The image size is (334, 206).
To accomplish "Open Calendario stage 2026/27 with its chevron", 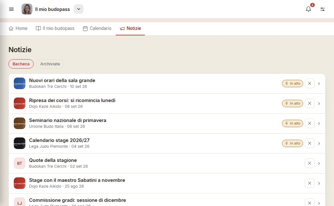I will (319, 144).
